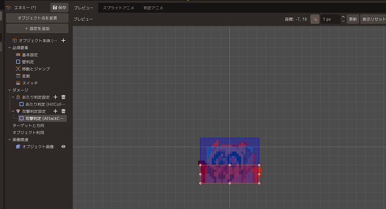This screenshot has width=386, height=209.
Task: Click the top-right handle of attack box
Action: (259, 165)
